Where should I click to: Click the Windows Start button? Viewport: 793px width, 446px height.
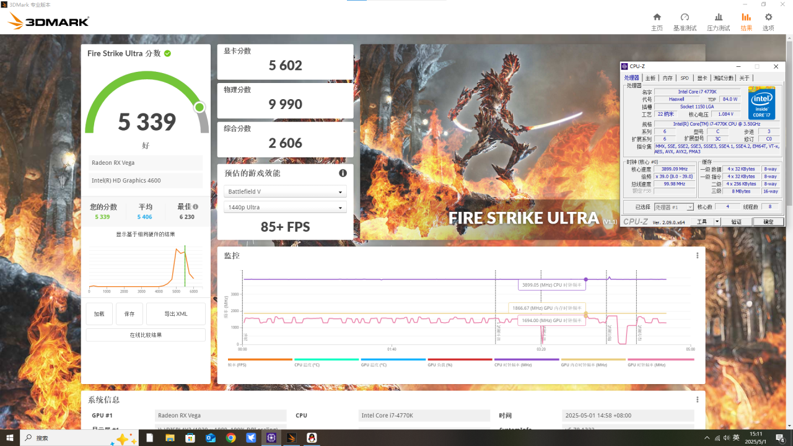point(10,438)
